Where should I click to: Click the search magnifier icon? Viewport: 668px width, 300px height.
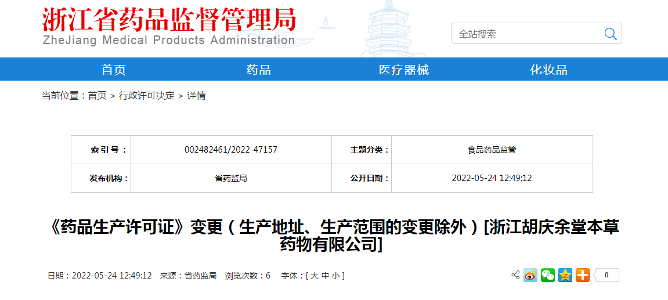611,34
